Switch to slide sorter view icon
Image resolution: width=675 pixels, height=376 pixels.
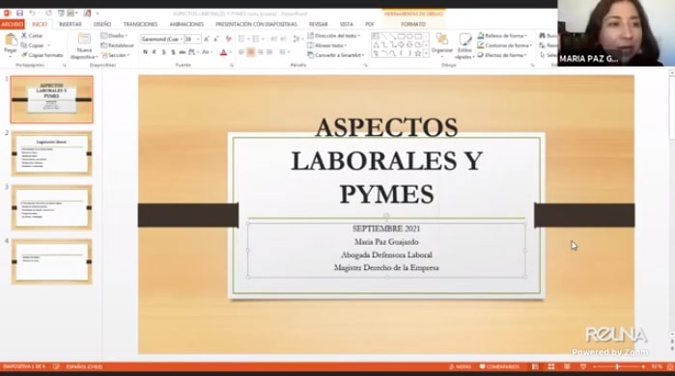(x=551, y=366)
